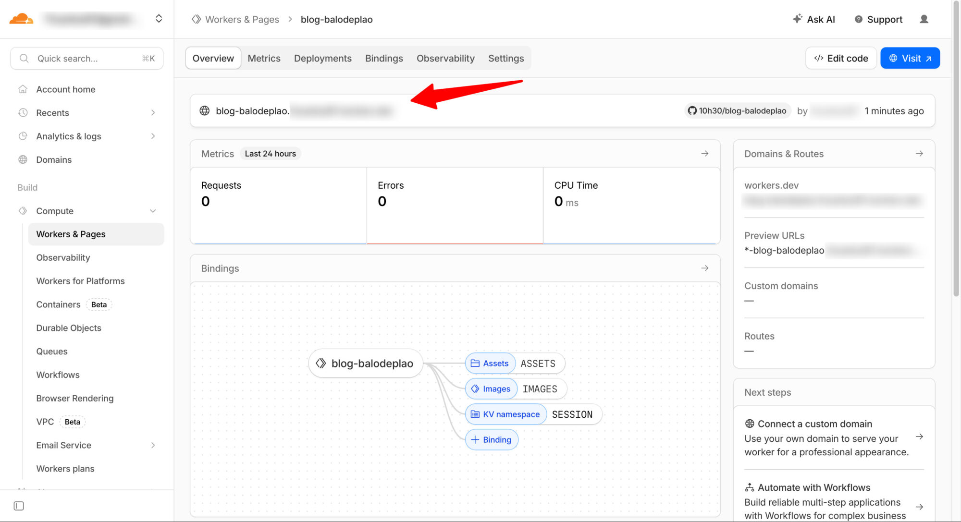Collapse the Compute section
Viewport: 961px width, 522px height.
pos(153,211)
